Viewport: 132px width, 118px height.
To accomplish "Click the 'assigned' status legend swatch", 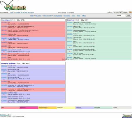I will click(85, 108).
